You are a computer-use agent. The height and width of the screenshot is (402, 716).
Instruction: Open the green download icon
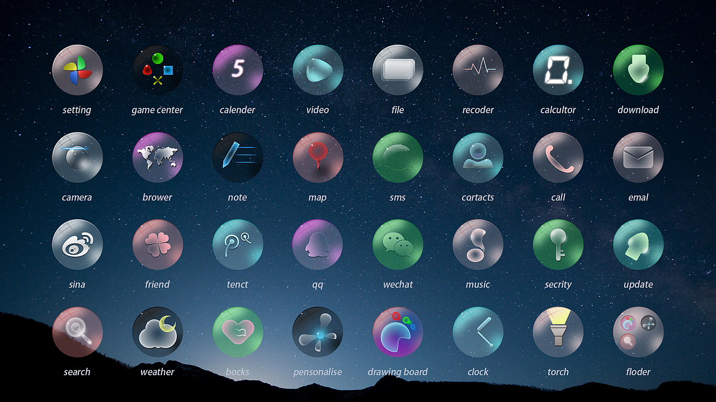pyautogui.click(x=638, y=70)
